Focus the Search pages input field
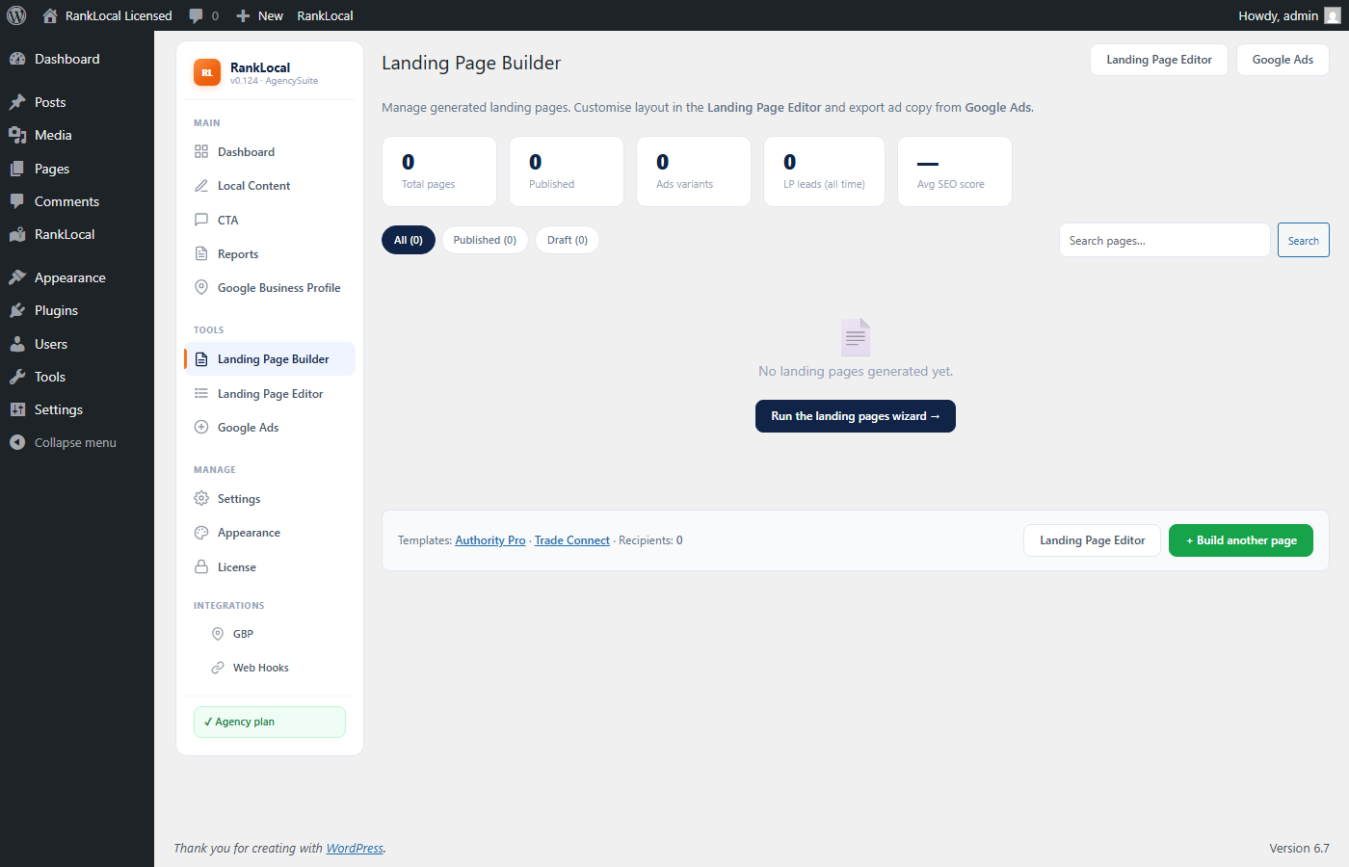The height and width of the screenshot is (867, 1349). [x=1164, y=241]
